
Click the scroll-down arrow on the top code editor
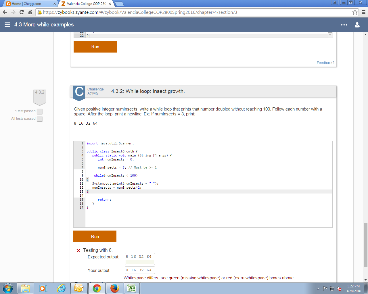click(330, 35)
